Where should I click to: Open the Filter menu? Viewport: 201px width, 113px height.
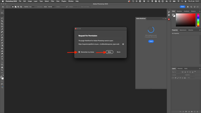tap(53, 1)
